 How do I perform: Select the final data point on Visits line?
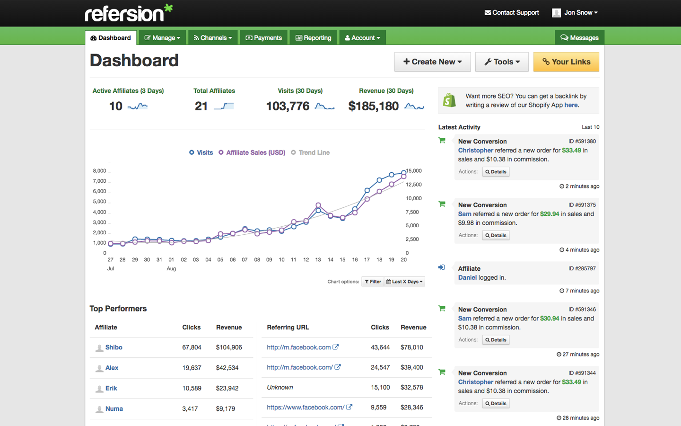[404, 173]
